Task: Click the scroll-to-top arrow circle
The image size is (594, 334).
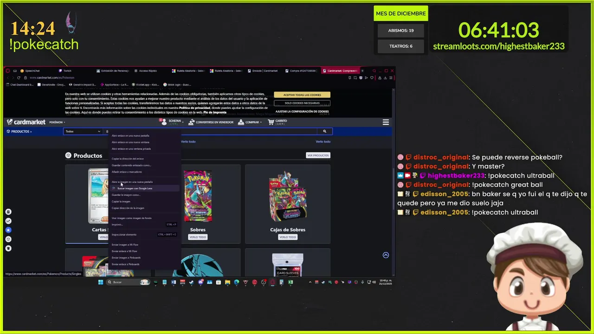Action: pos(386,255)
